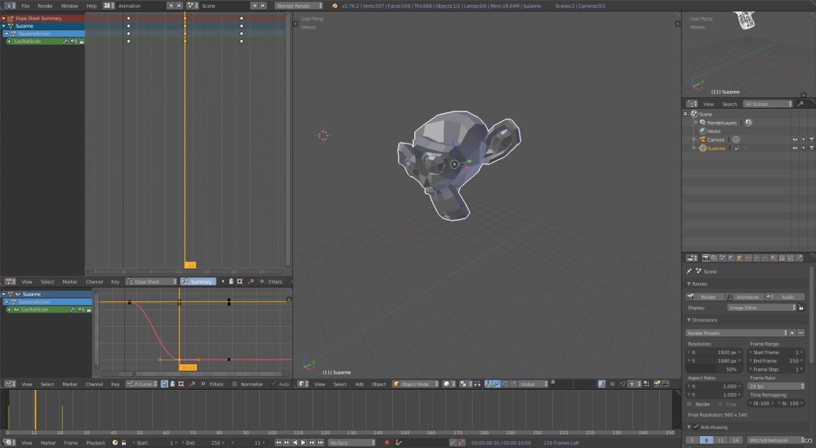Toggle the Normalize checkbox in graph editor
Screen dimensions: 816x448
tap(235, 384)
